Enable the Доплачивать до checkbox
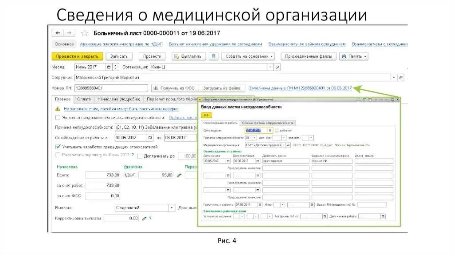The height and width of the screenshot is (255, 454). (140, 156)
